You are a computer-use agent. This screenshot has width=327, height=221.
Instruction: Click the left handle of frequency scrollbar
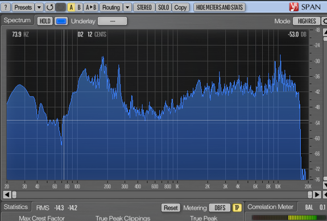click(x=14, y=195)
